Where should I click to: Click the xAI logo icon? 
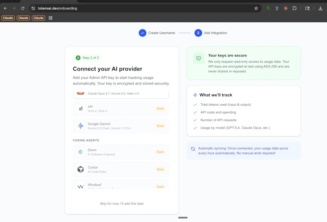tap(81, 109)
